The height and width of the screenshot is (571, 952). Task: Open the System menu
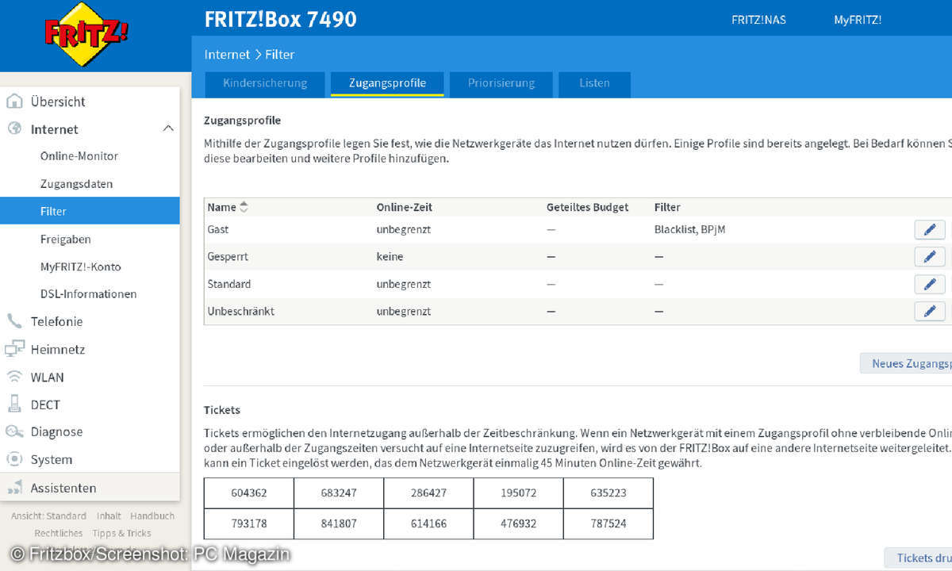pos(52,459)
